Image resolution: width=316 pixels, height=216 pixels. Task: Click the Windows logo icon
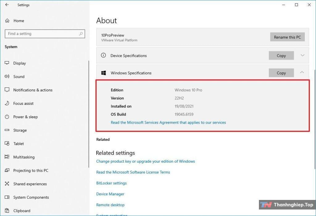tap(104, 73)
